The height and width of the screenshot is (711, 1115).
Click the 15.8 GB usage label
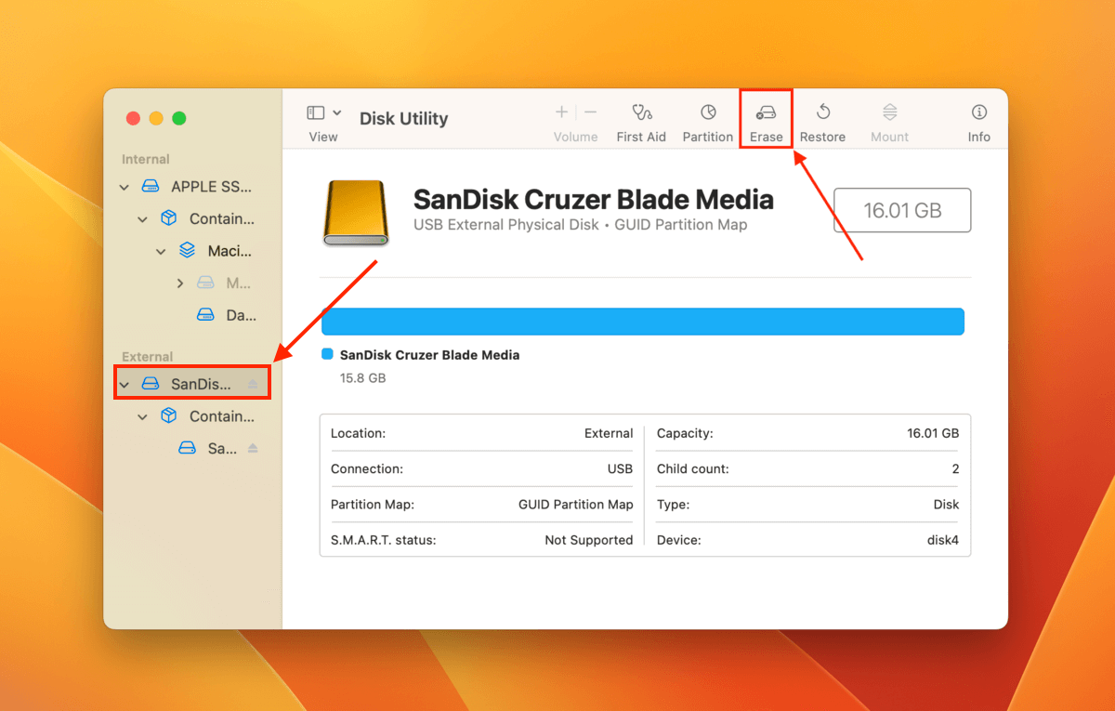click(x=362, y=378)
